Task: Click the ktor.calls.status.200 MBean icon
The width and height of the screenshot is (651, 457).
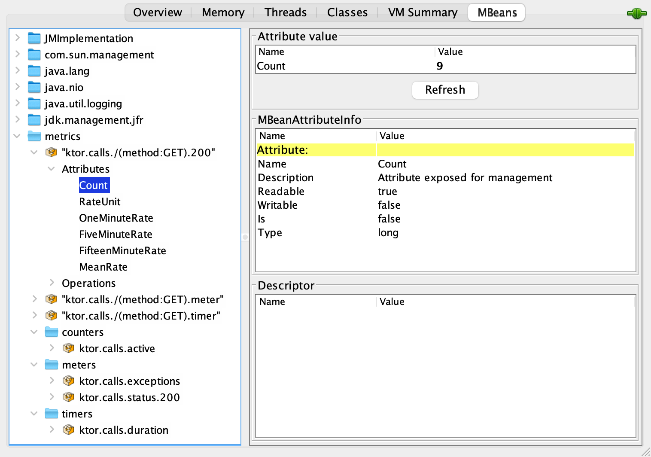Action: [x=68, y=397]
